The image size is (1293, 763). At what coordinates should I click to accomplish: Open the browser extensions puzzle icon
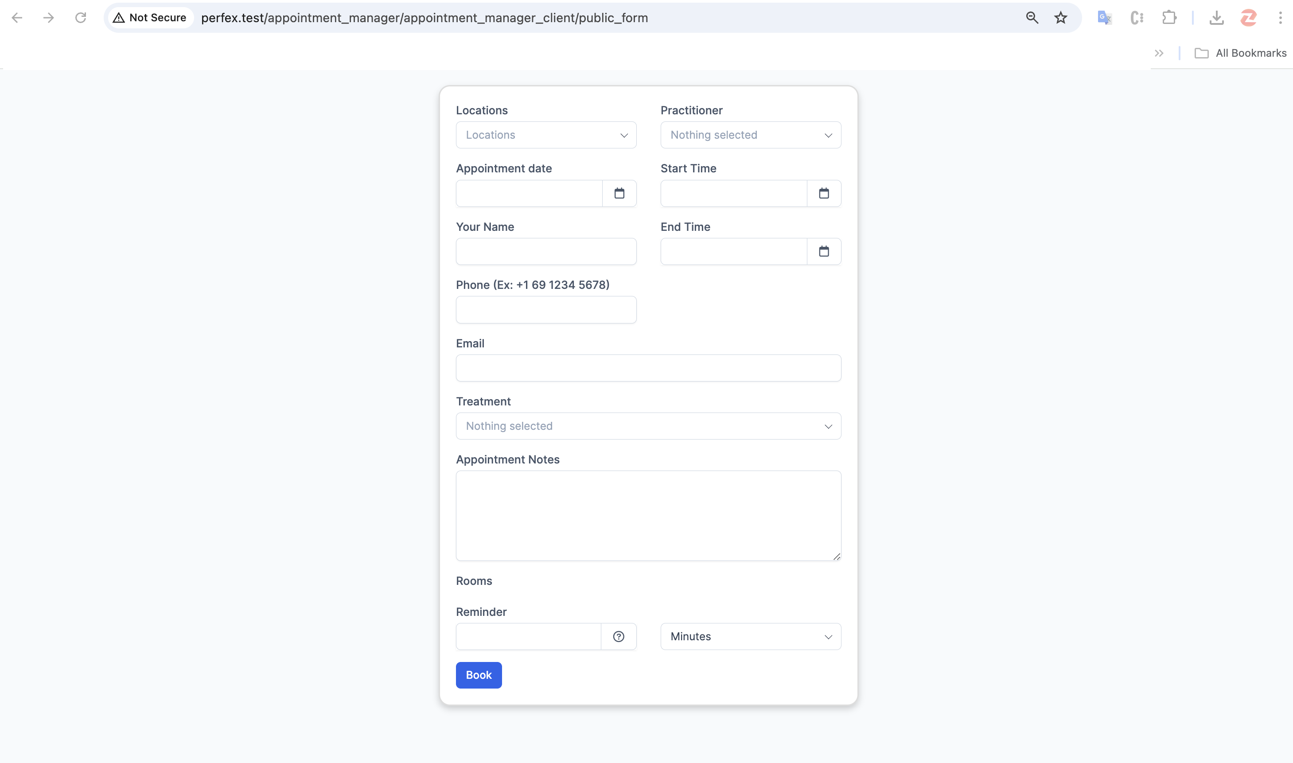click(x=1169, y=17)
